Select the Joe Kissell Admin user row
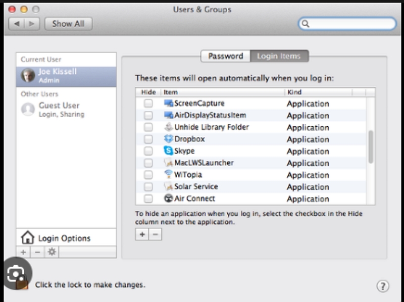The height and width of the screenshot is (302, 404). (x=66, y=77)
